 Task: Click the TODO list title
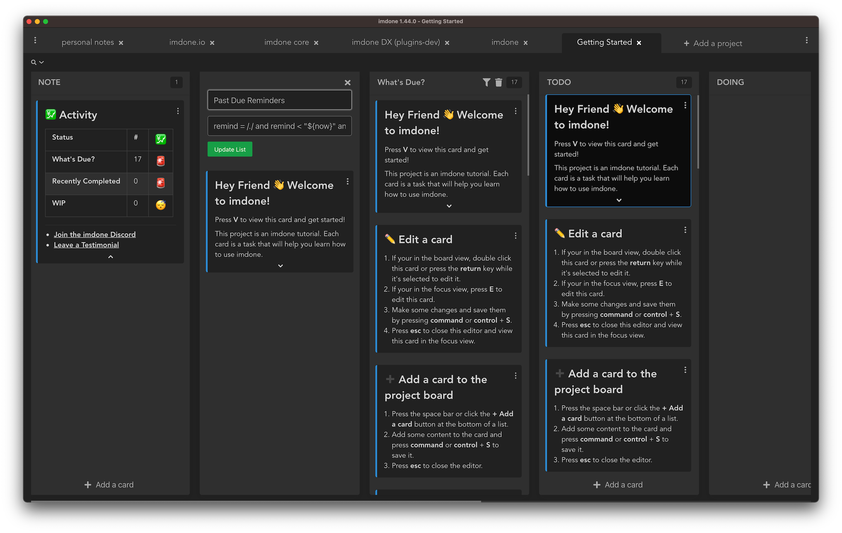(x=559, y=82)
